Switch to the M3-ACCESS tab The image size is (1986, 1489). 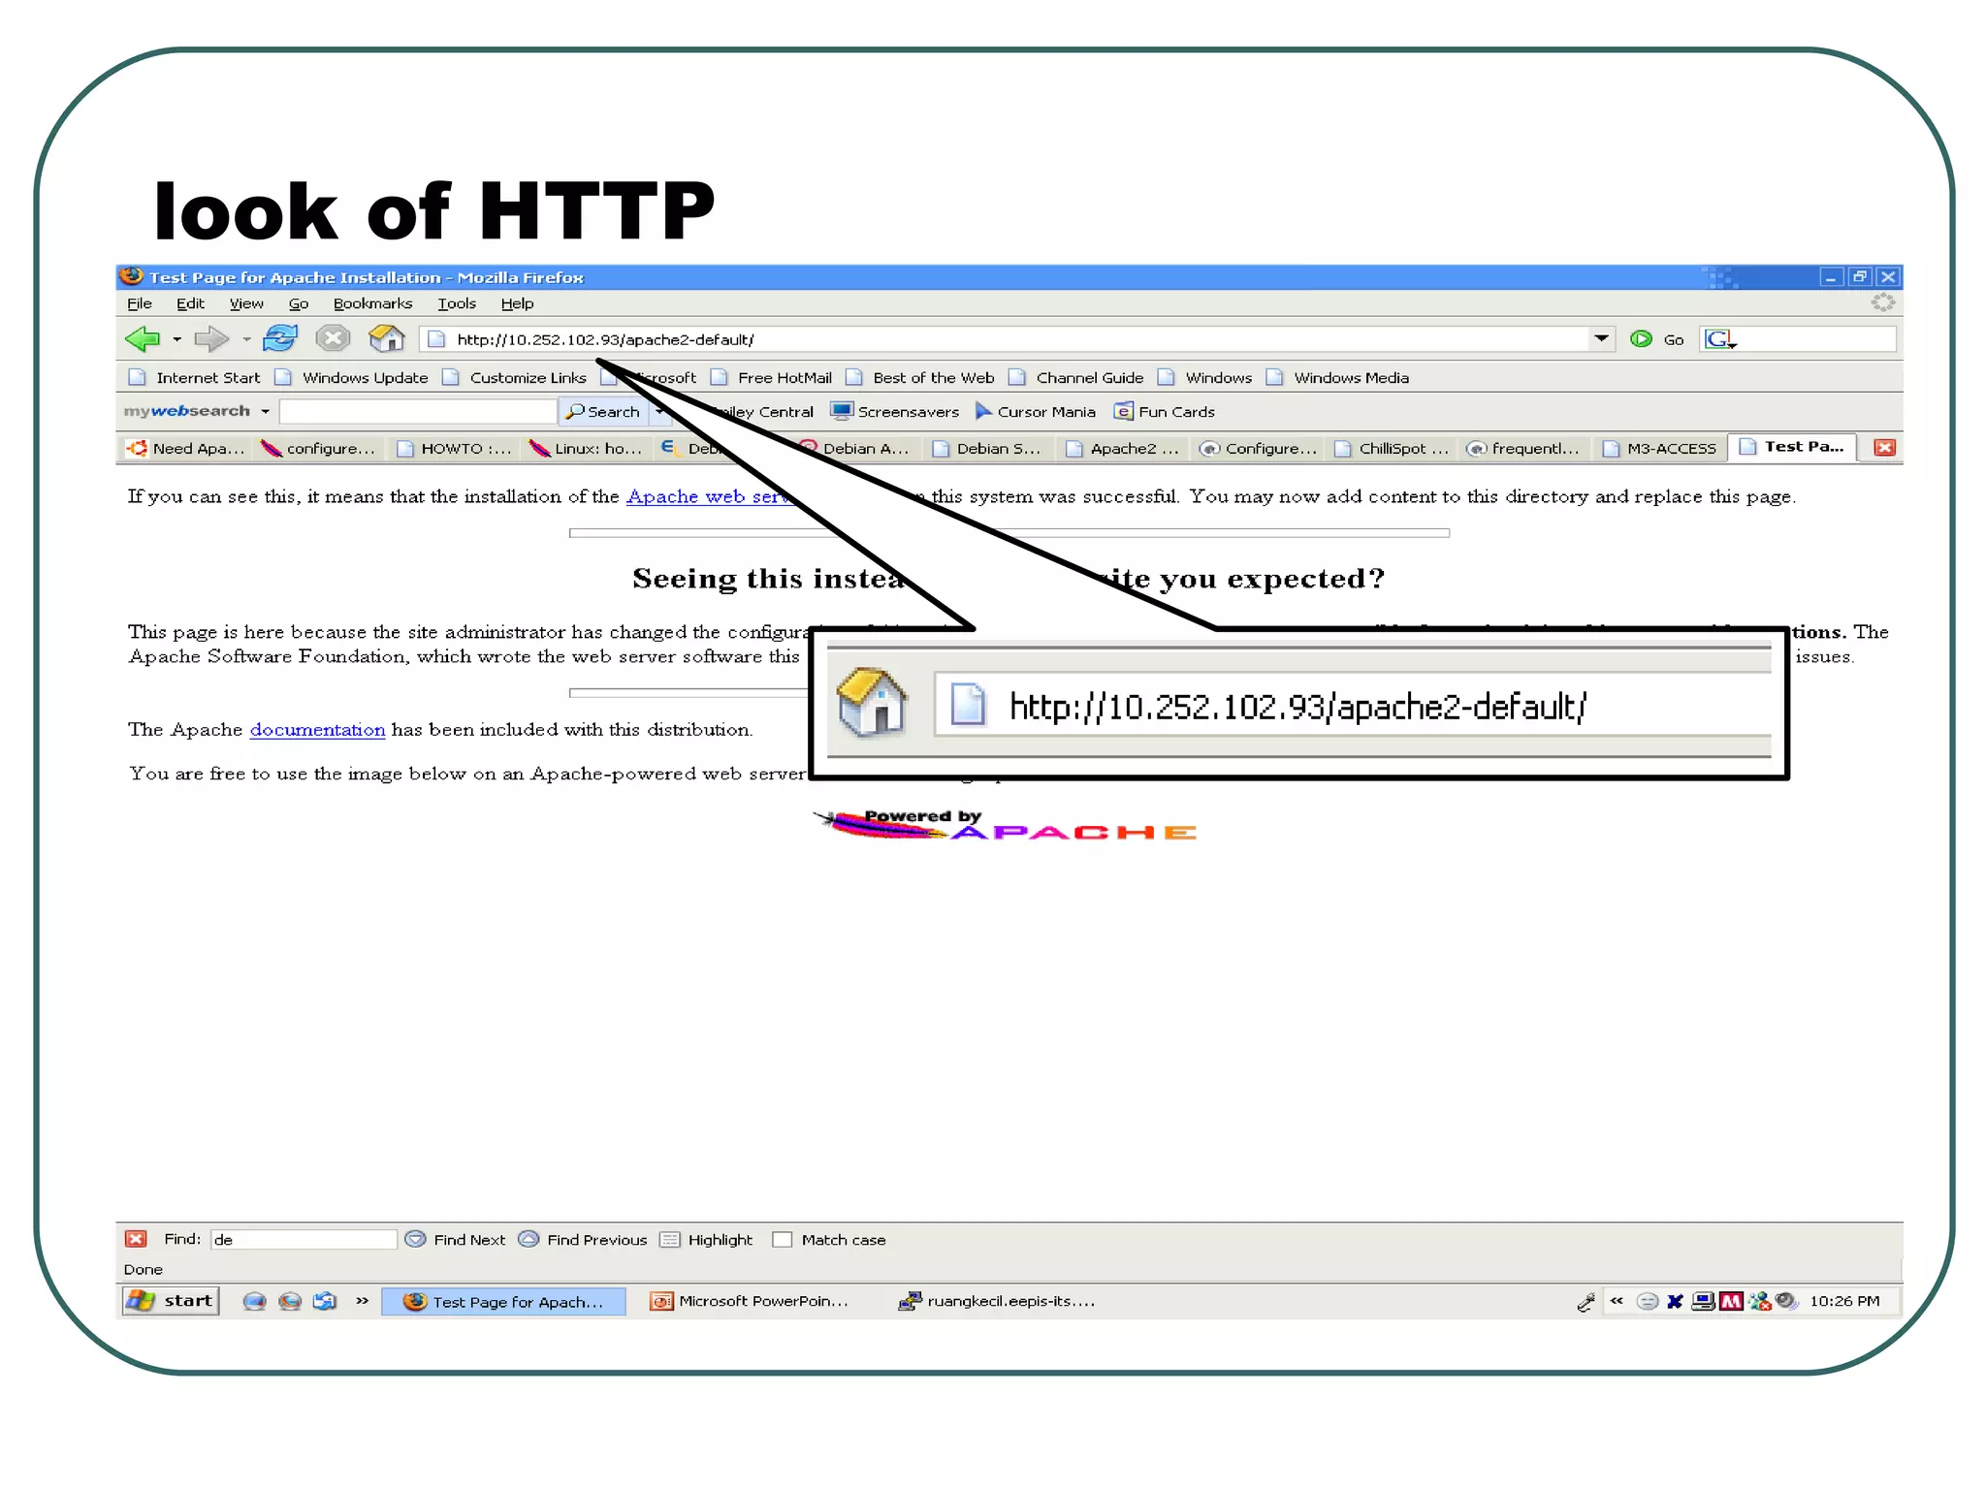pos(1658,448)
